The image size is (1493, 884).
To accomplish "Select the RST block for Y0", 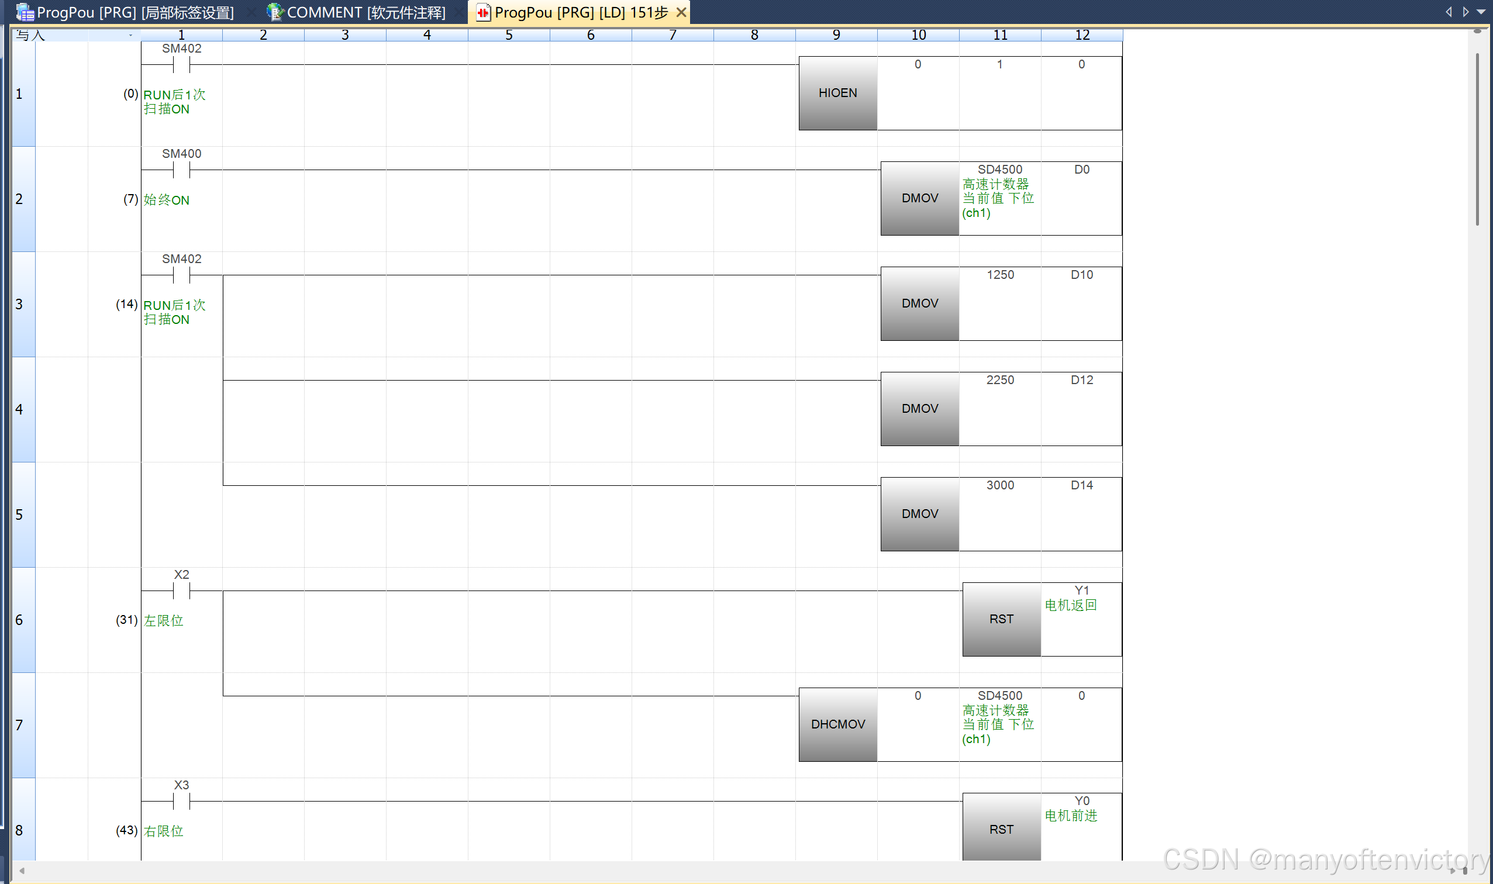I will click(1001, 827).
